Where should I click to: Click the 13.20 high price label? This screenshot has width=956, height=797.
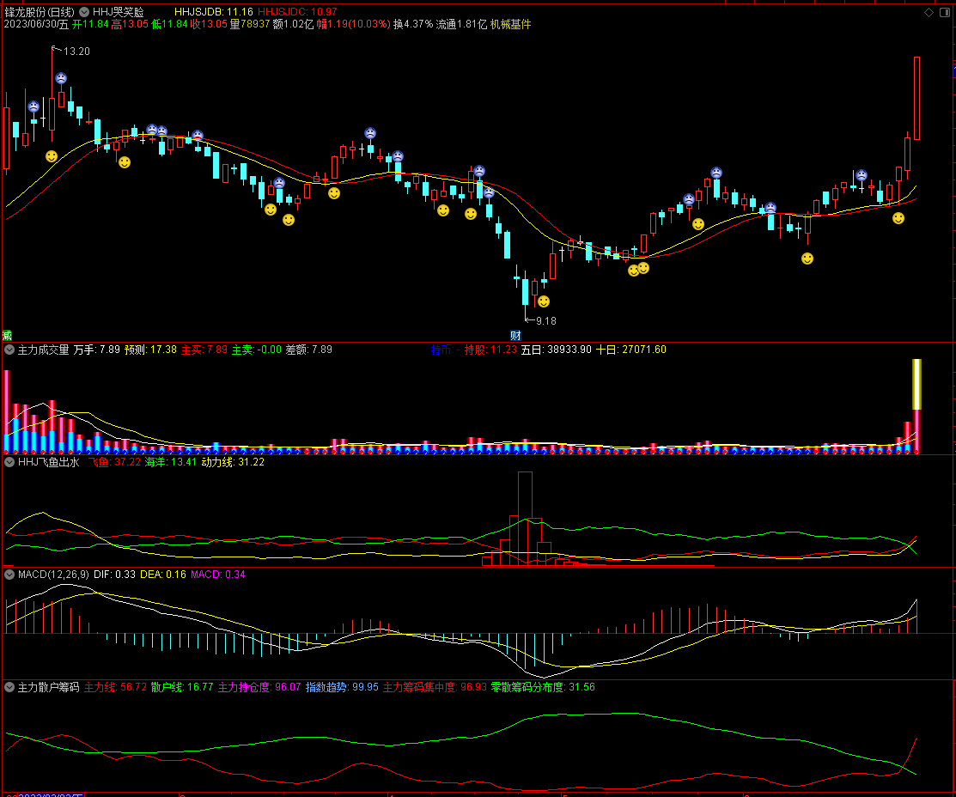[77, 52]
